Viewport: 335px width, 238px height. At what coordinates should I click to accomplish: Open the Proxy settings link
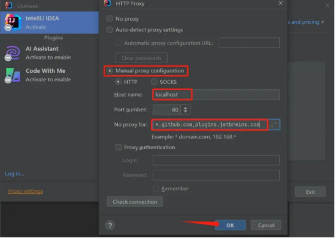pos(26,191)
